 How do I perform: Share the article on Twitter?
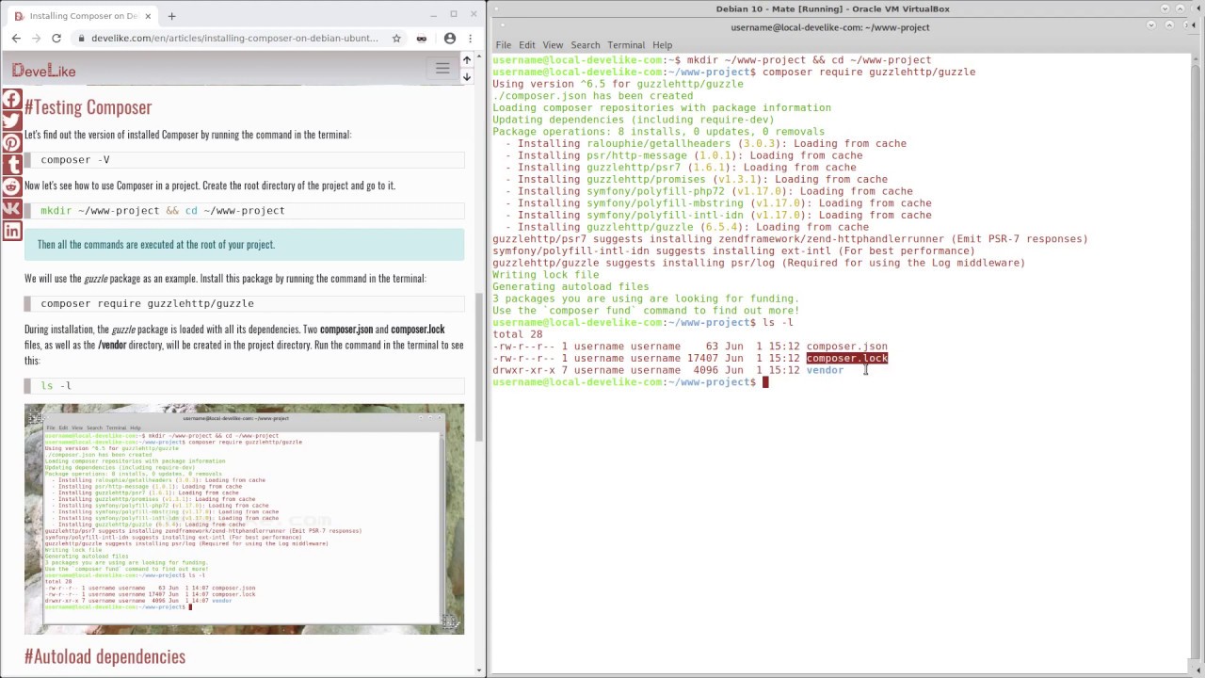(11, 121)
